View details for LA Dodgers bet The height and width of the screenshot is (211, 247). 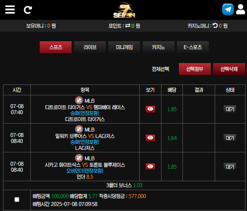pos(150,138)
